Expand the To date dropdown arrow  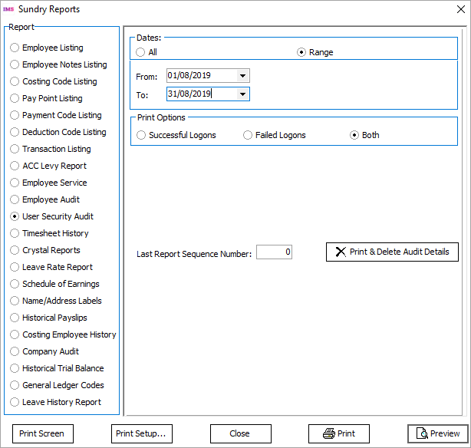click(x=243, y=94)
